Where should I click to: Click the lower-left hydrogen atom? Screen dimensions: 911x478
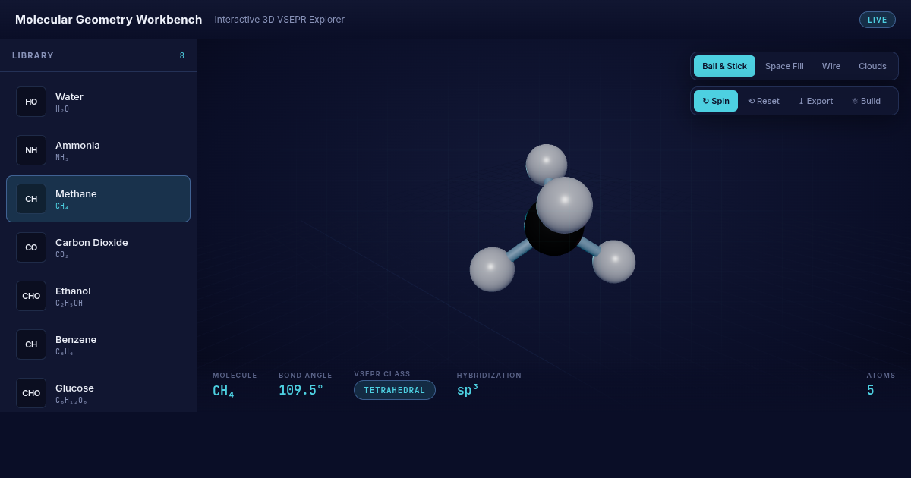coord(492,269)
